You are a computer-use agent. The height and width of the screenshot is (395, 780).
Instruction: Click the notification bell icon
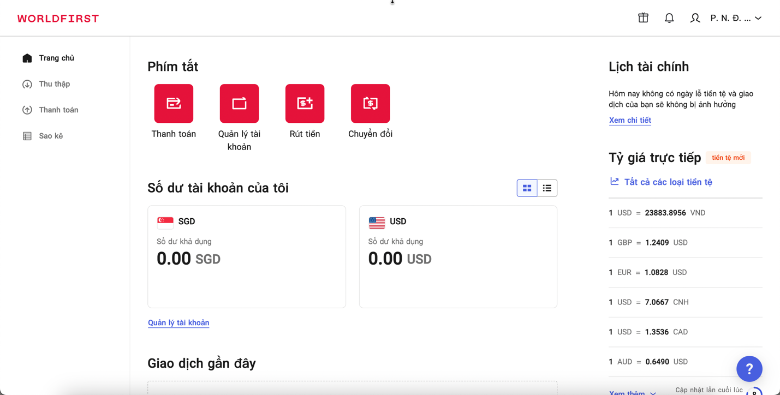coord(669,18)
